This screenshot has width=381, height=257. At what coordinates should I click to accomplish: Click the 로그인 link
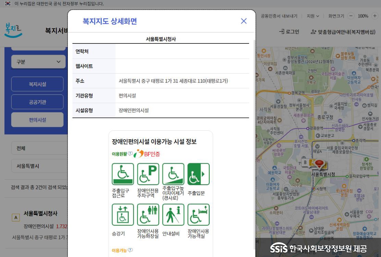coord(290,31)
